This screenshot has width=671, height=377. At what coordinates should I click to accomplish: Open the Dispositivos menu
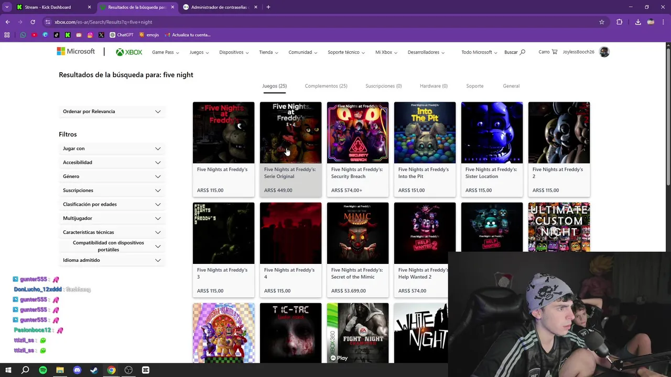[x=234, y=52]
